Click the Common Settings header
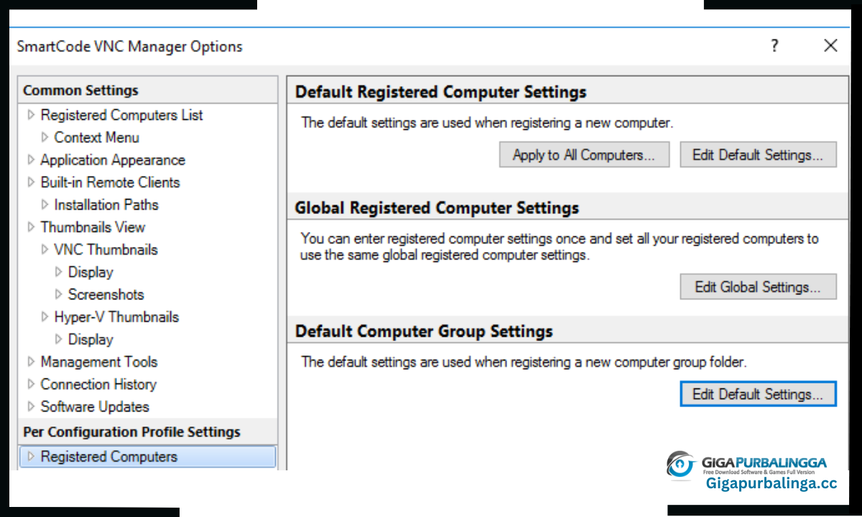The image size is (862, 517). [80, 90]
